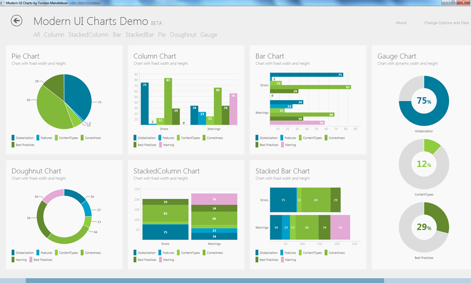Select the StackedColumn tab
The image size is (471, 283).
[x=88, y=35]
